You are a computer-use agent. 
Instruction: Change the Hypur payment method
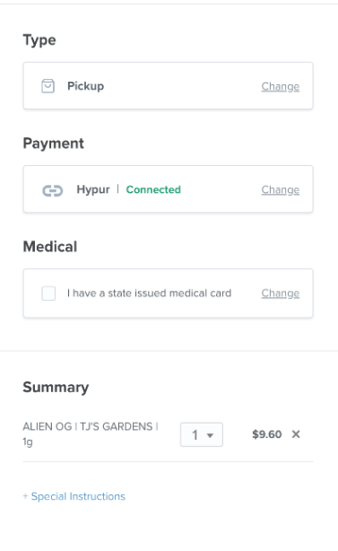point(281,189)
